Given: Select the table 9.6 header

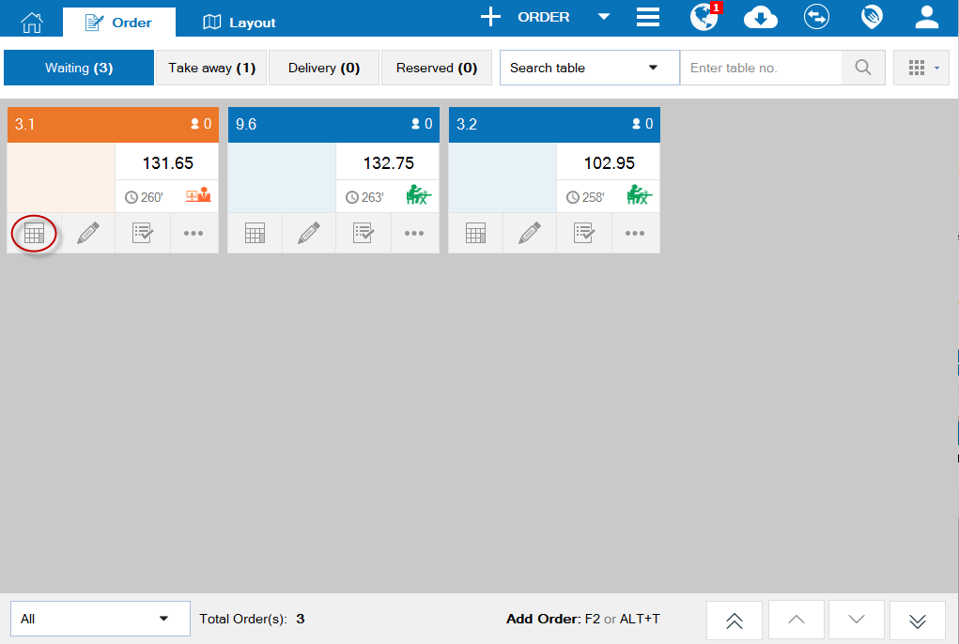Looking at the screenshot, I should point(334,125).
